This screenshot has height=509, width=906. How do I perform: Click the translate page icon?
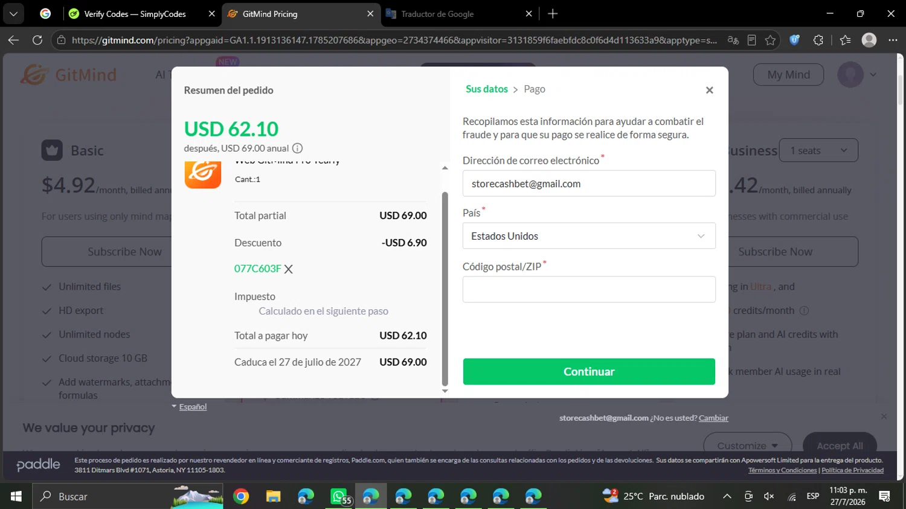733,40
